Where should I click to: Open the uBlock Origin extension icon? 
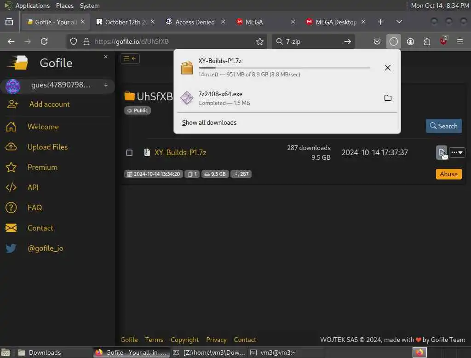point(443,41)
